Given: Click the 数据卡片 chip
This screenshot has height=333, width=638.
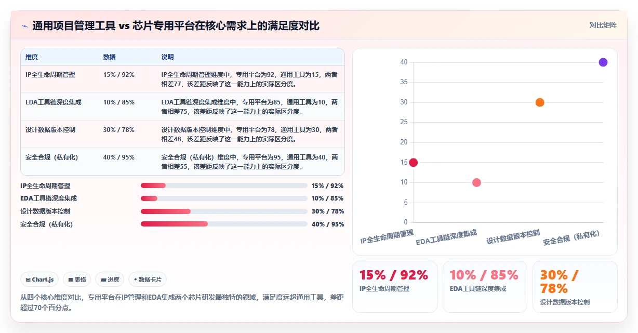Looking at the screenshot, I should [148, 279].
